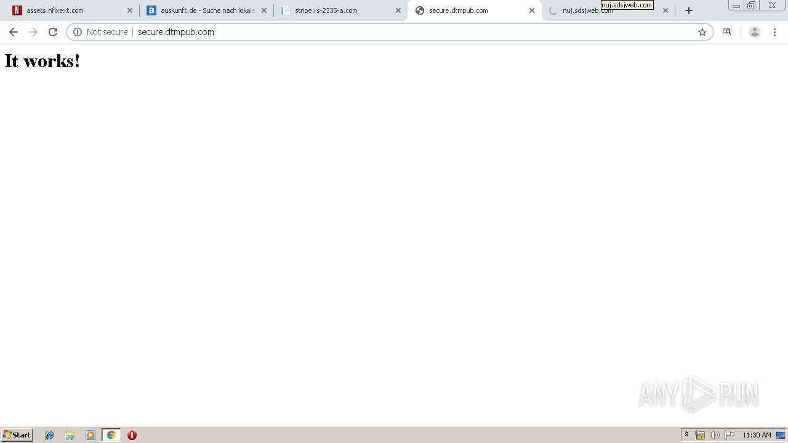Image resolution: width=788 pixels, height=443 pixels.
Task: Close the secure.dtmpub.com tab
Action: pyautogui.click(x=532, y=10)
